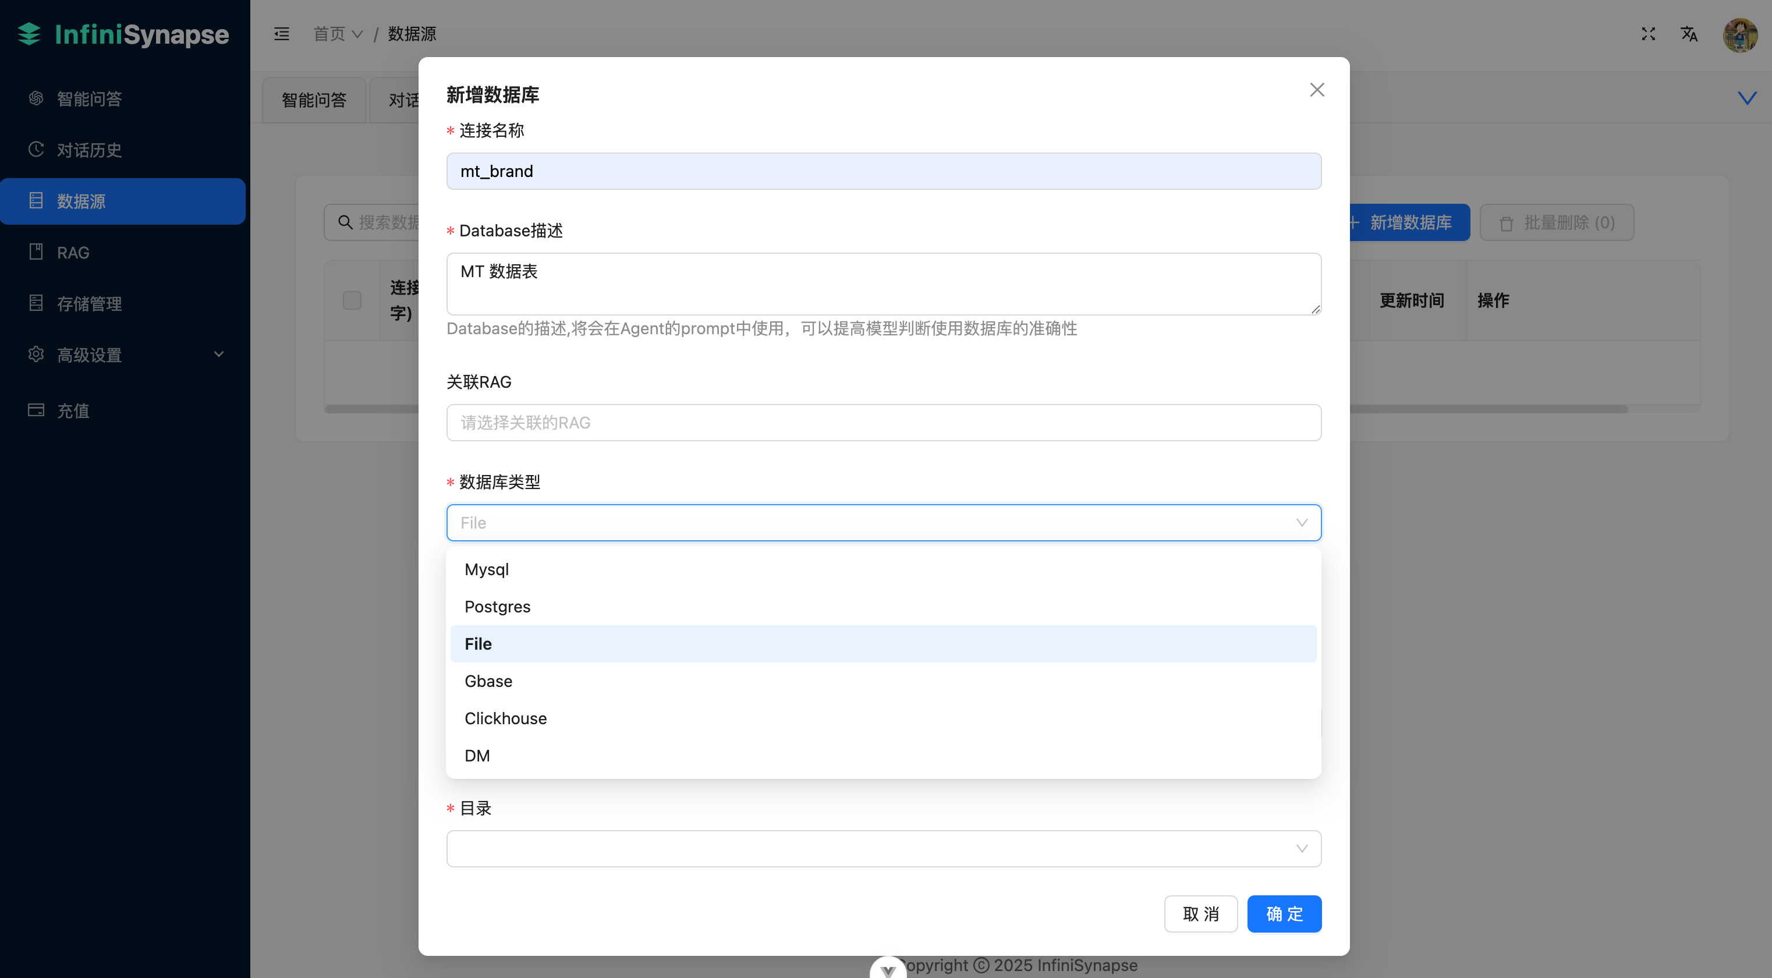The width and height of the screenshot is (1772, 978).
Task: Switch to the 智能问答 tab
Action: pyautogui.click(x=314, y=100)
